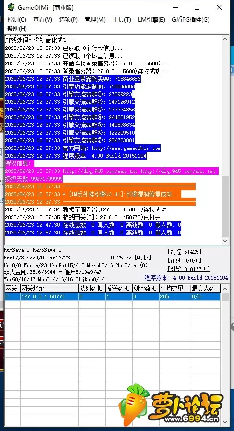234x431 pixels.
Task: Open the 控制(C) menu
Action: point(16,20)
